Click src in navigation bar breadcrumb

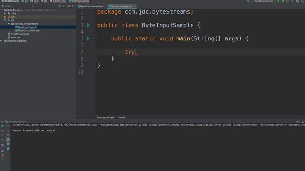click(25, 1)
